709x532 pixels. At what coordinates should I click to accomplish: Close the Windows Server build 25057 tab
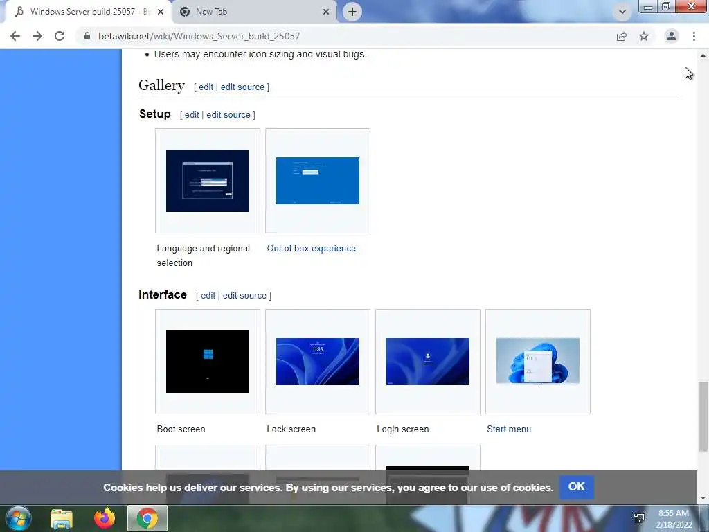(x=161, y=12)
